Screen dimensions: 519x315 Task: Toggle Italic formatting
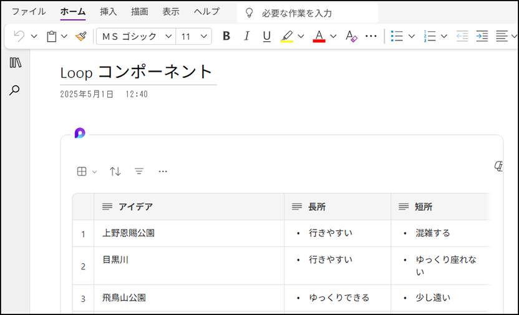tap(246, 36)
